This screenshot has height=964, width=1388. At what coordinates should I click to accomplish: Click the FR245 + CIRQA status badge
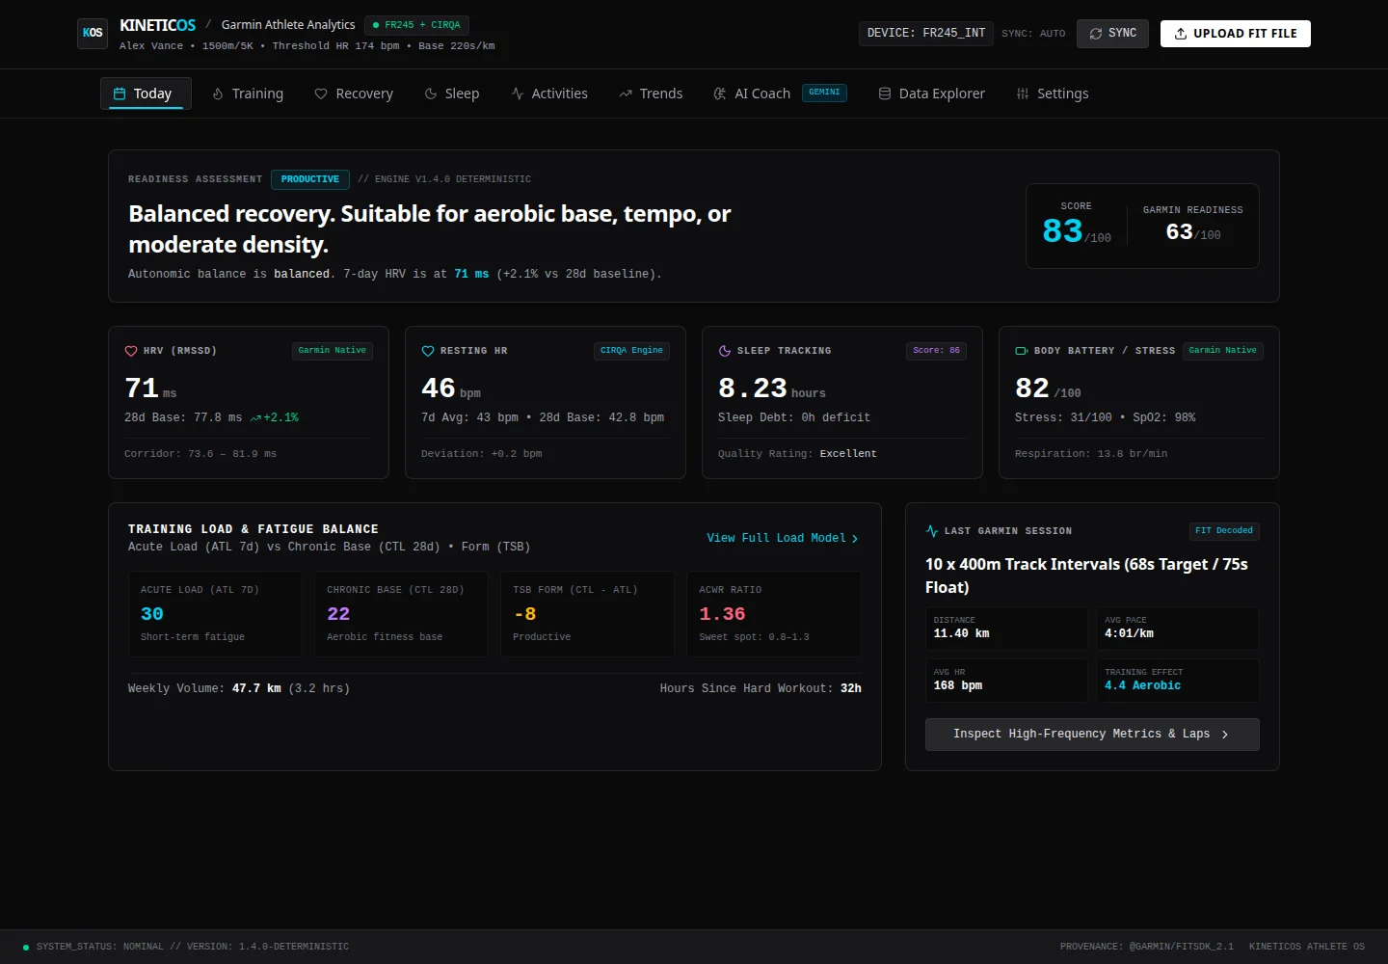[x=416, y=25]
